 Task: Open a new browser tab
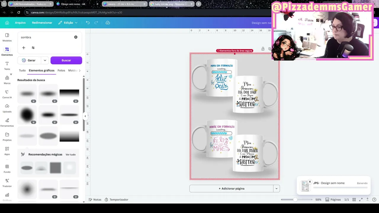tap(198, 4)
